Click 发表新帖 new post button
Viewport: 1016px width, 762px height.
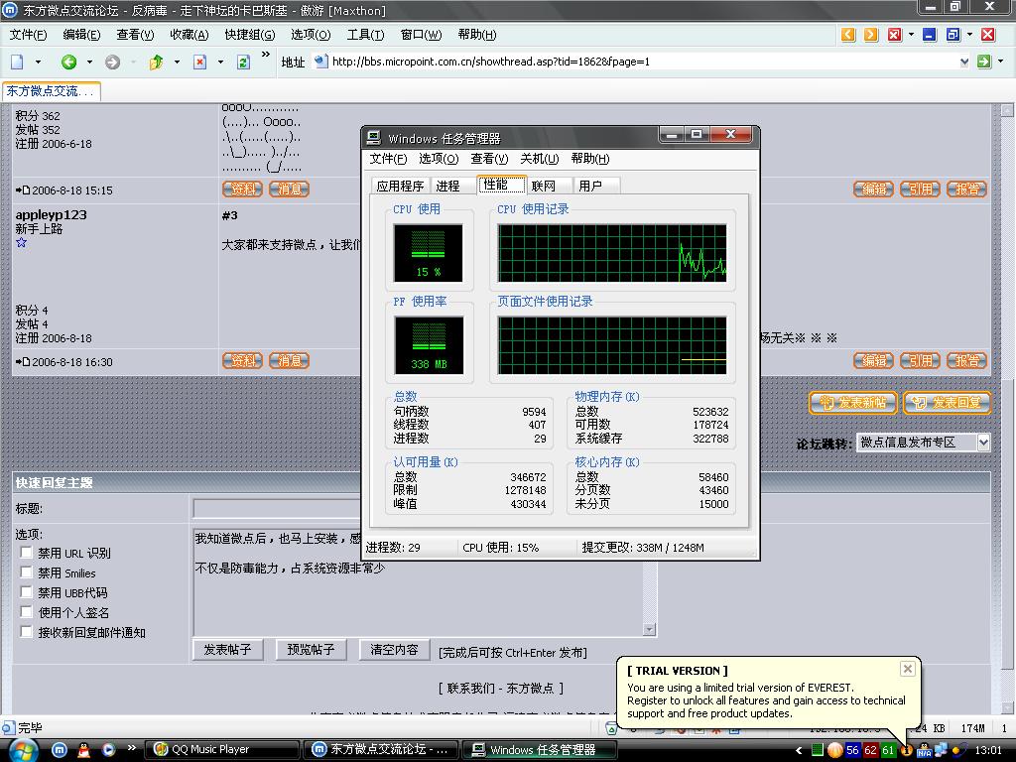coord(852,403)
